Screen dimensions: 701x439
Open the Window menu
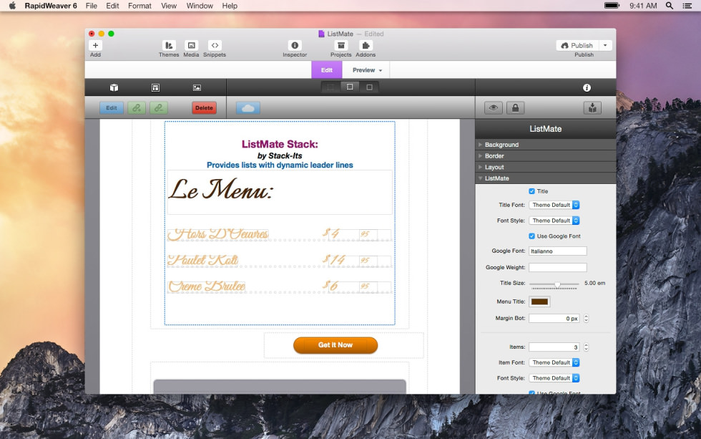click(200, 6)
